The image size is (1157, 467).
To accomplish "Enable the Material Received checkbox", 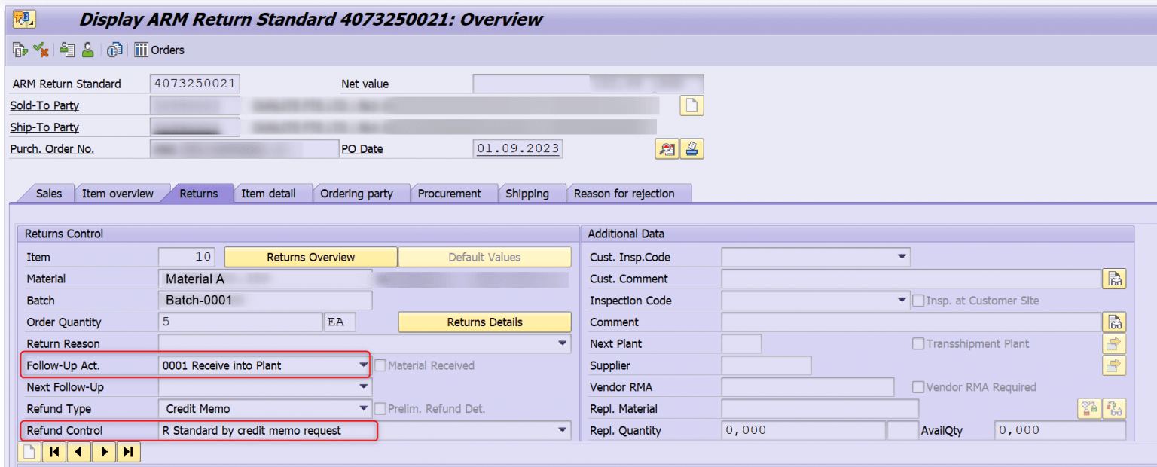I will (x=380, y=365).
